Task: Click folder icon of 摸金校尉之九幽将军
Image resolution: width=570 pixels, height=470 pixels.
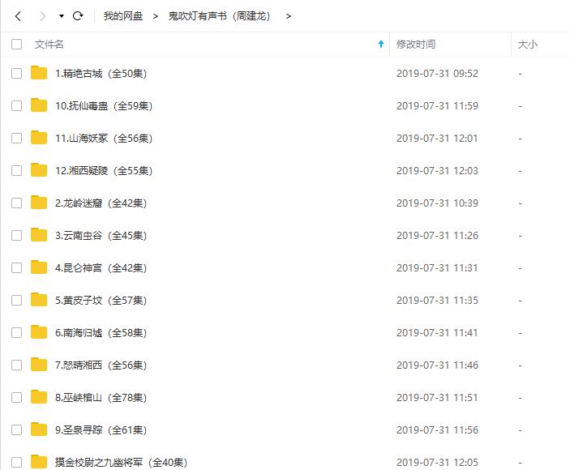Action: (39, 462)
